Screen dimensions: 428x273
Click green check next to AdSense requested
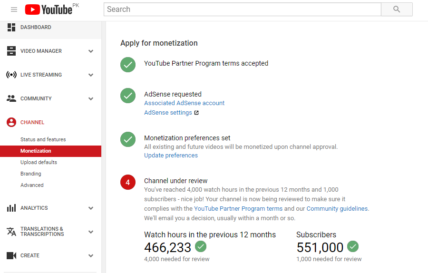tap(128, 96)
